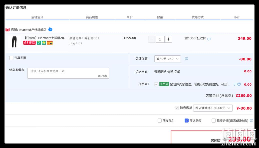
Task: Click the subtotal 349.00
Action: (245, 38)
